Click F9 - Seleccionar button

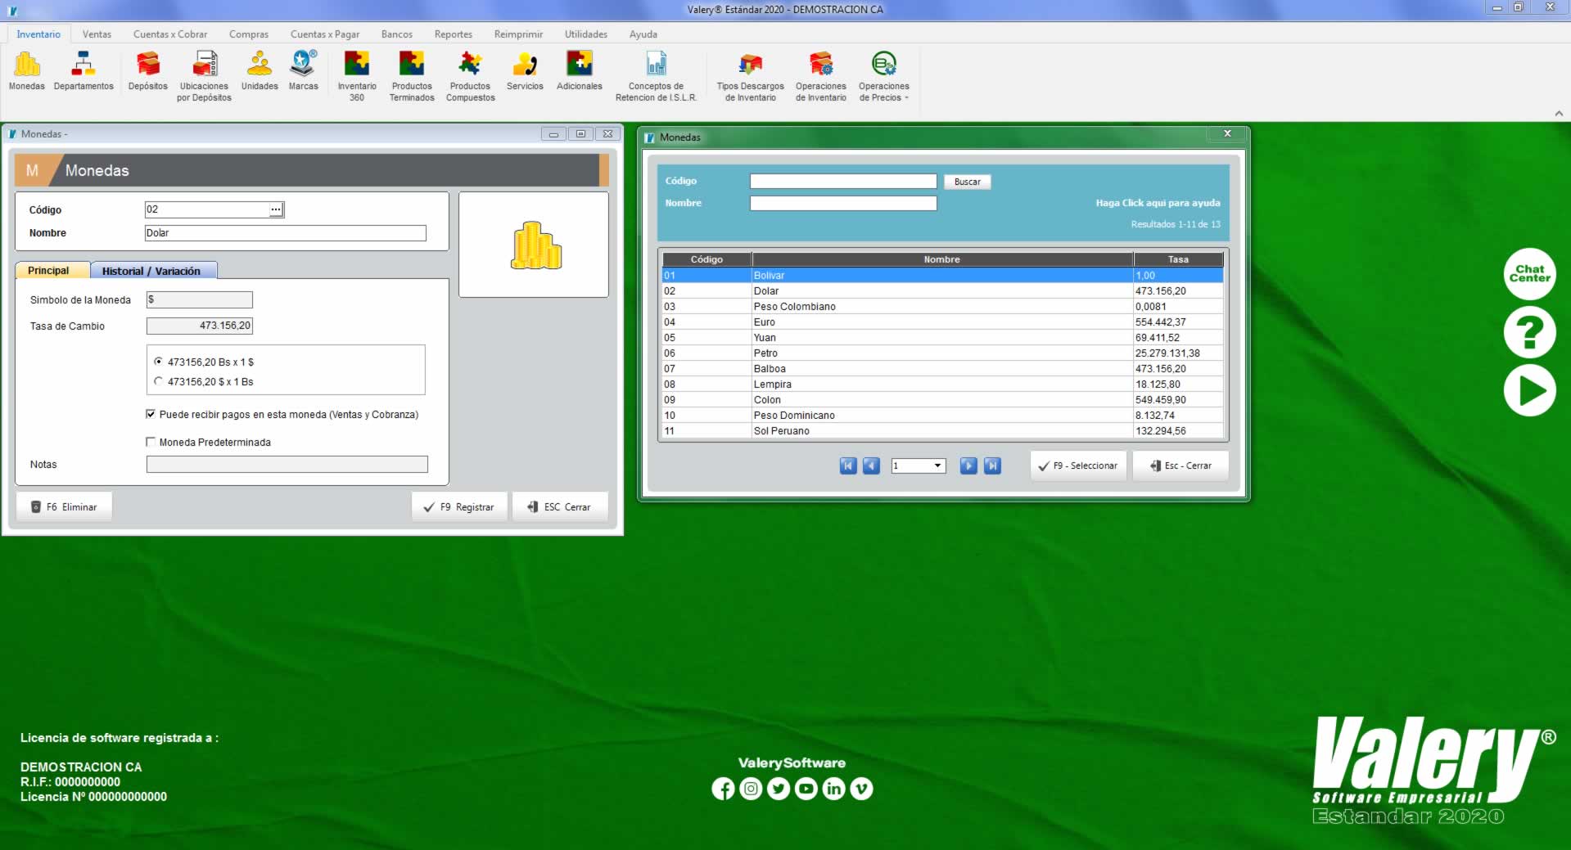(x=1078, y=465)
